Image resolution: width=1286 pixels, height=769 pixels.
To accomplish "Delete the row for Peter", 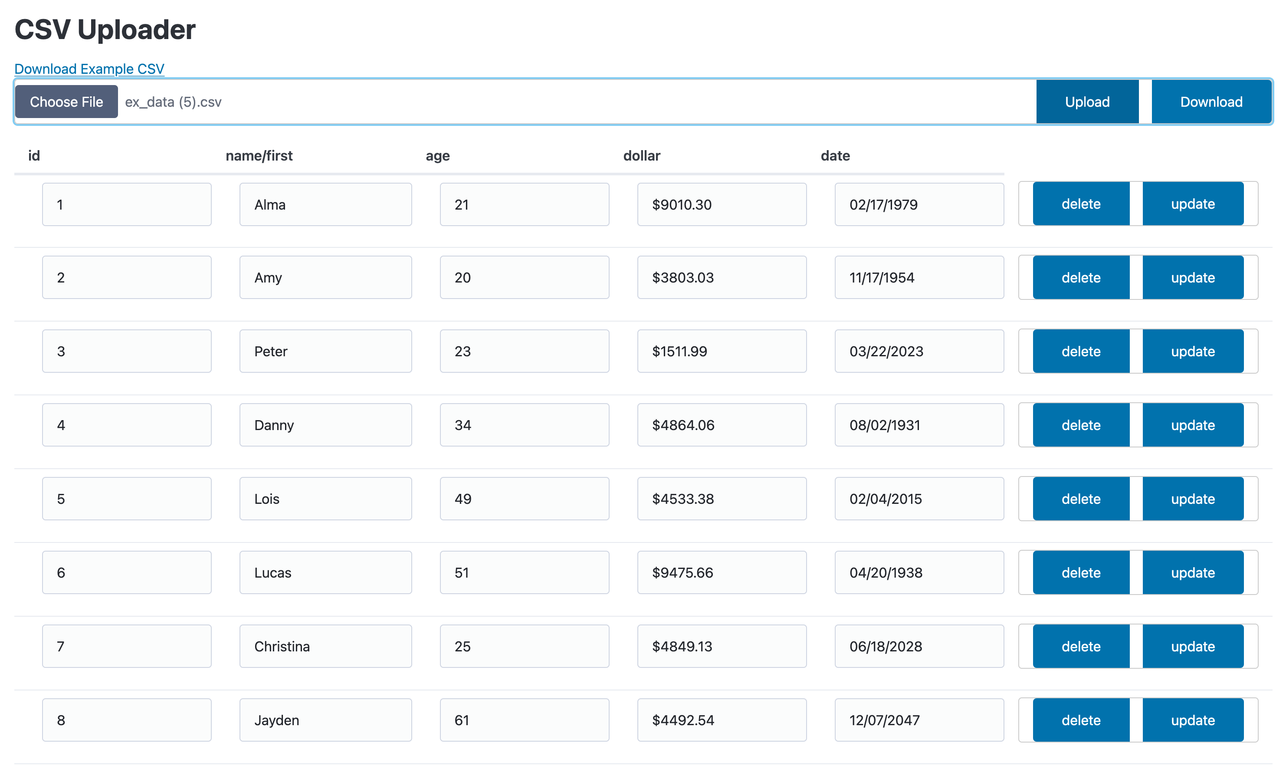I will [x=1081, y=352].
